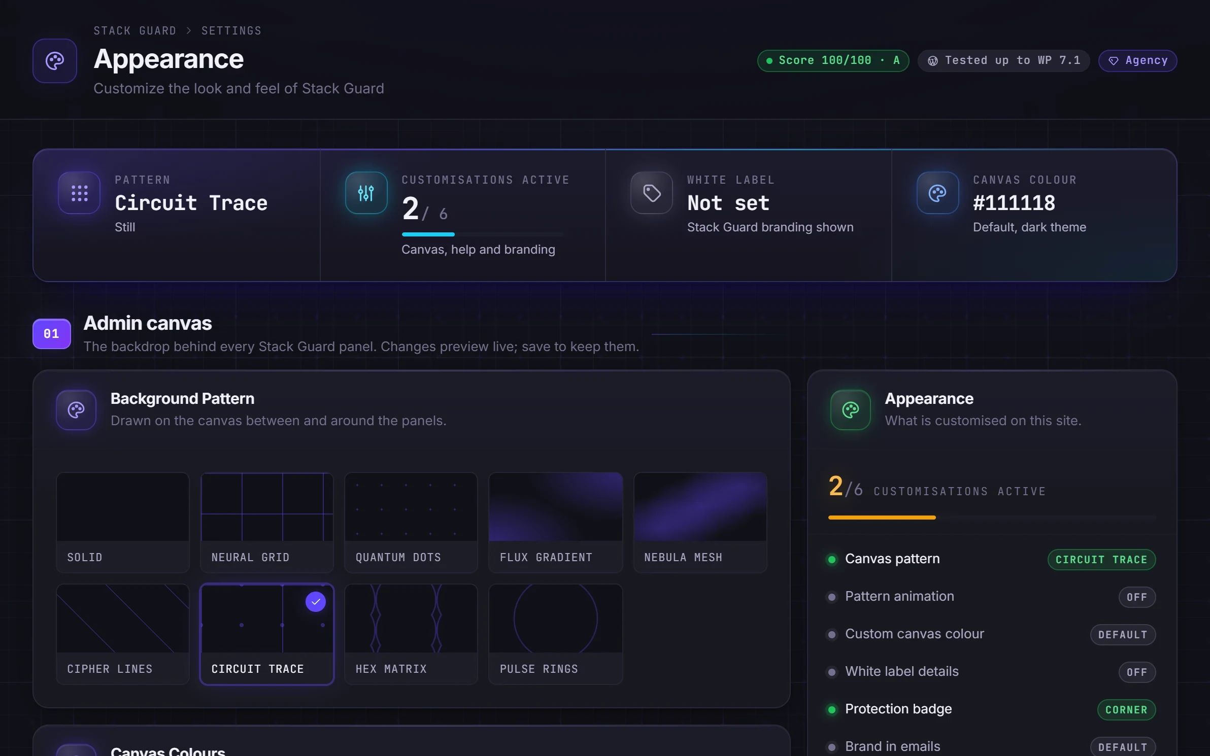Image resolution: width=1210 pixels, height=756 pixels.
Task: Click the Appearance palette icon in header
Action: click(55, 61)
